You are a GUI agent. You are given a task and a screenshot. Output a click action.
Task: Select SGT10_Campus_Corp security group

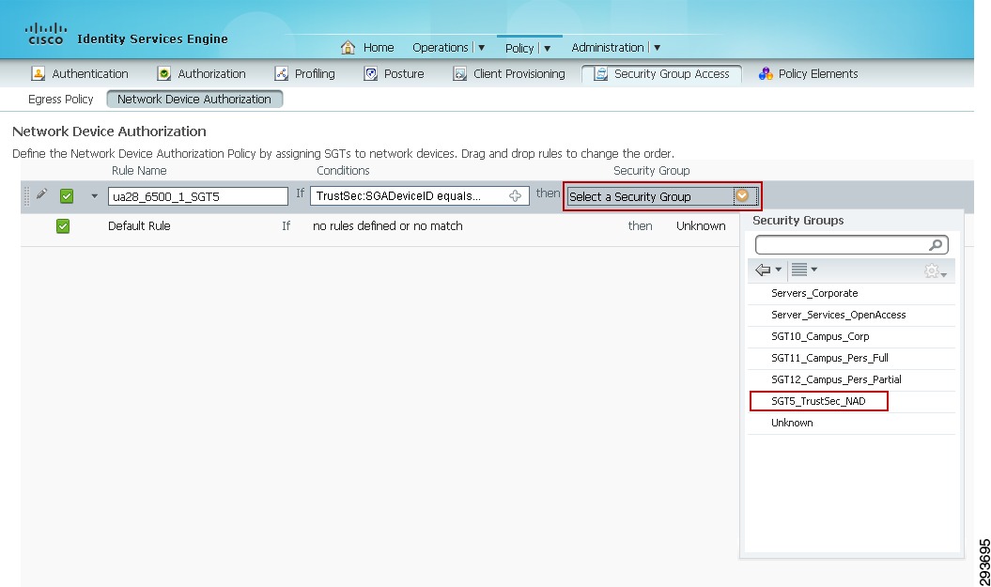[x=851, y=337]
